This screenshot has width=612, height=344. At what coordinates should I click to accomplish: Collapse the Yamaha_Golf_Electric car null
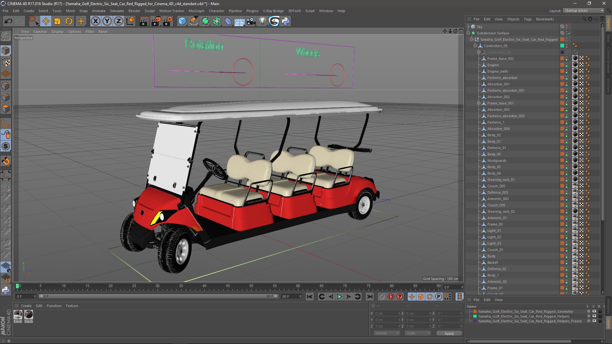pyautogui.click(x=472, y=39)
